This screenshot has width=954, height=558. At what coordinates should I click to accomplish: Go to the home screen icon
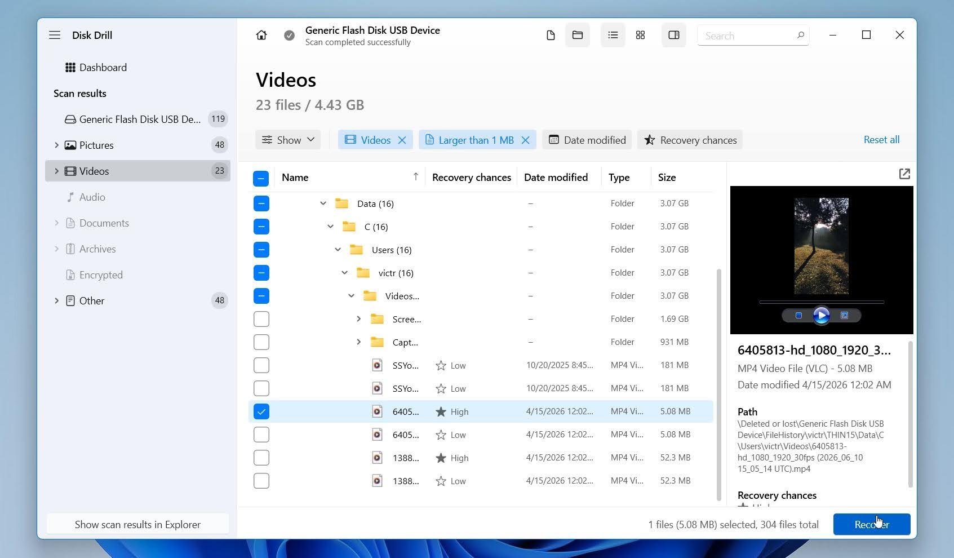point(261,35)
